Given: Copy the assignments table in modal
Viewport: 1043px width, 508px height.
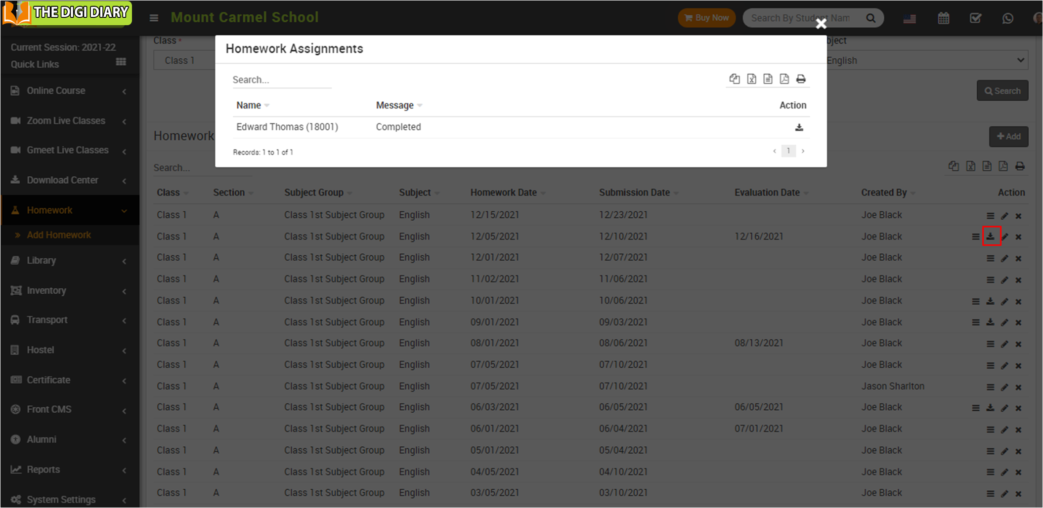Looking at the screenshot, I should coord(735,79).
